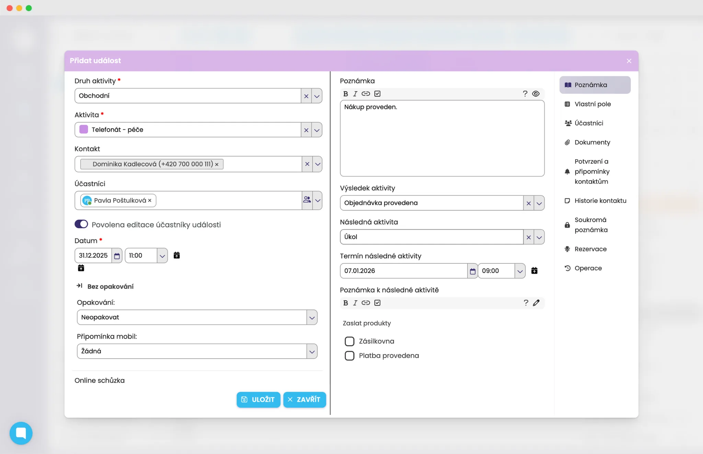703x454 pixels.
Task: Expand the Opakování Neopakovat dropdown
Action: click(312, 317)
